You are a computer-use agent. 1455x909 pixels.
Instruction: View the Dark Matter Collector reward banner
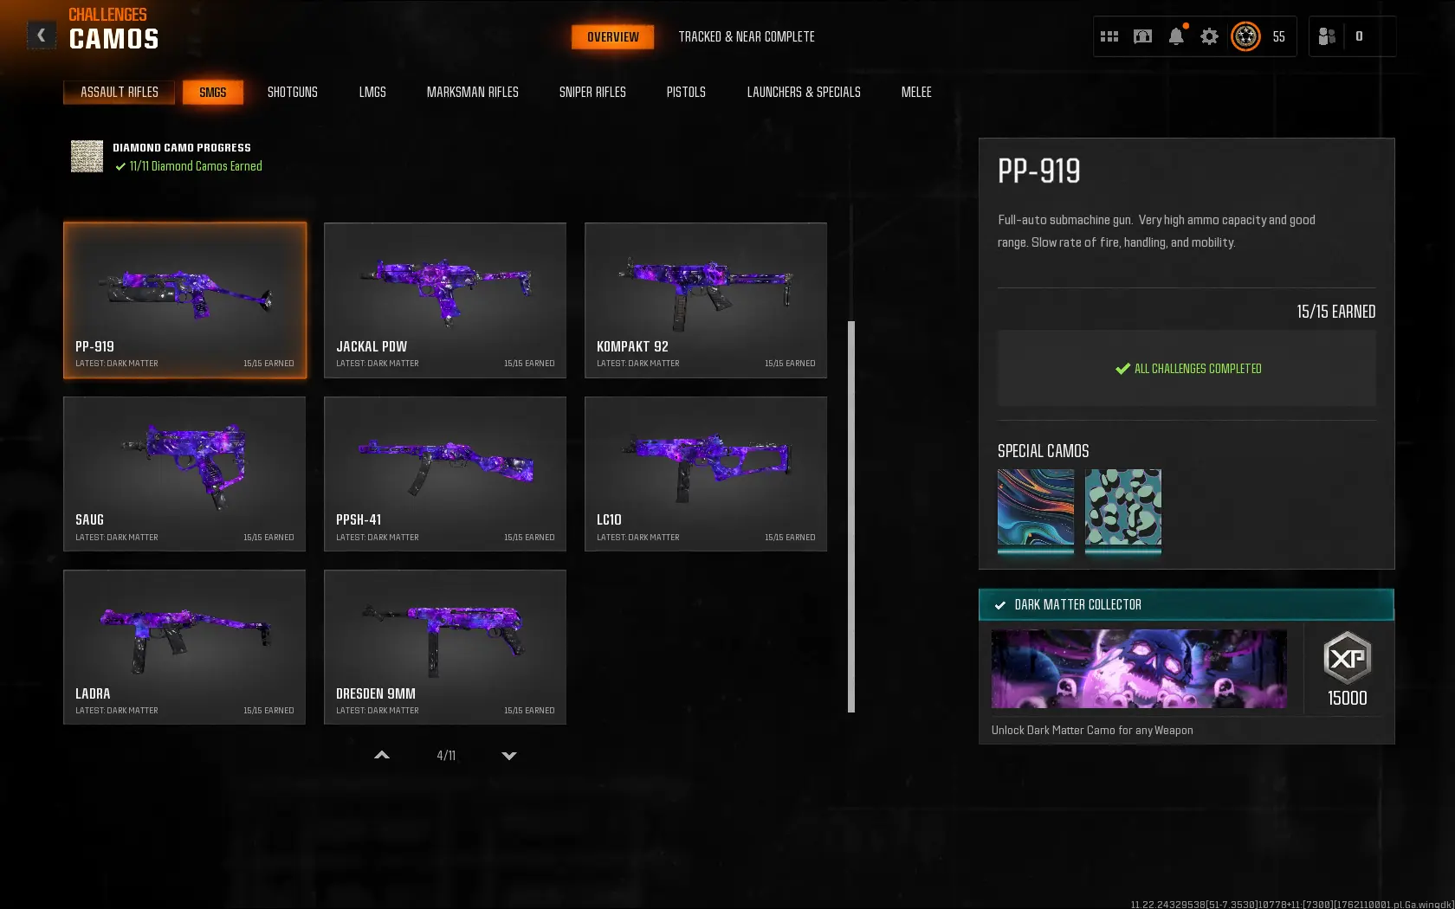pyautogui.click(x=1139, y=669)
